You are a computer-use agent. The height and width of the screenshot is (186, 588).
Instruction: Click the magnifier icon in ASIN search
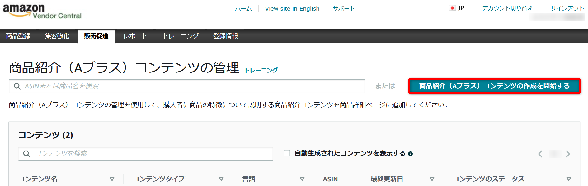(x=17, y=86)
